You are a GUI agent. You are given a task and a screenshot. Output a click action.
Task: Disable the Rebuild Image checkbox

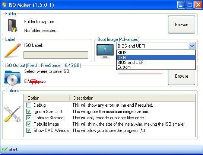click(29, 124)
